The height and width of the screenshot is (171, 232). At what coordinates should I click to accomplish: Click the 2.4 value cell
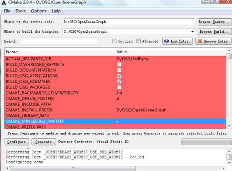[119, 93]
